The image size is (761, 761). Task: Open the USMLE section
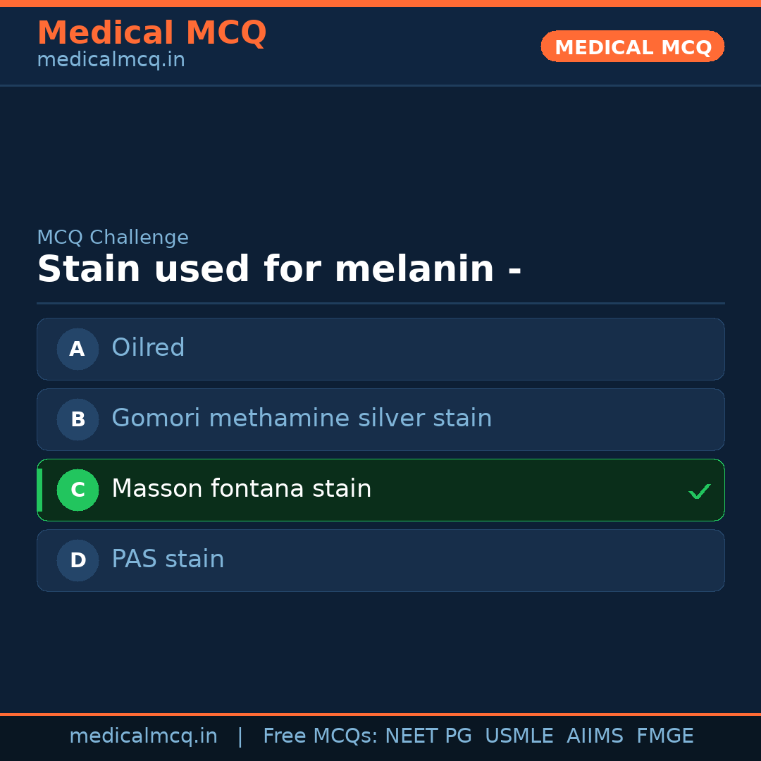coord(519,736)
